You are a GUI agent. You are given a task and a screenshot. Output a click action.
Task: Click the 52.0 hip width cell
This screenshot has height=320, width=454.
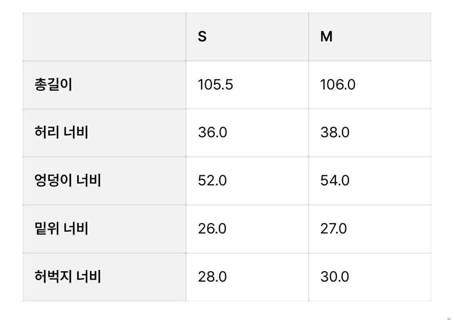pyautogui.click(x=212, y=180)
